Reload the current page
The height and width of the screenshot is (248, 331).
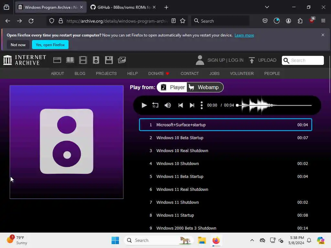tap(31, 21)
